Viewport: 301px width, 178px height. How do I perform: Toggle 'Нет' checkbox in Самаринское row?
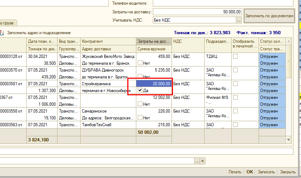[140, 118]
